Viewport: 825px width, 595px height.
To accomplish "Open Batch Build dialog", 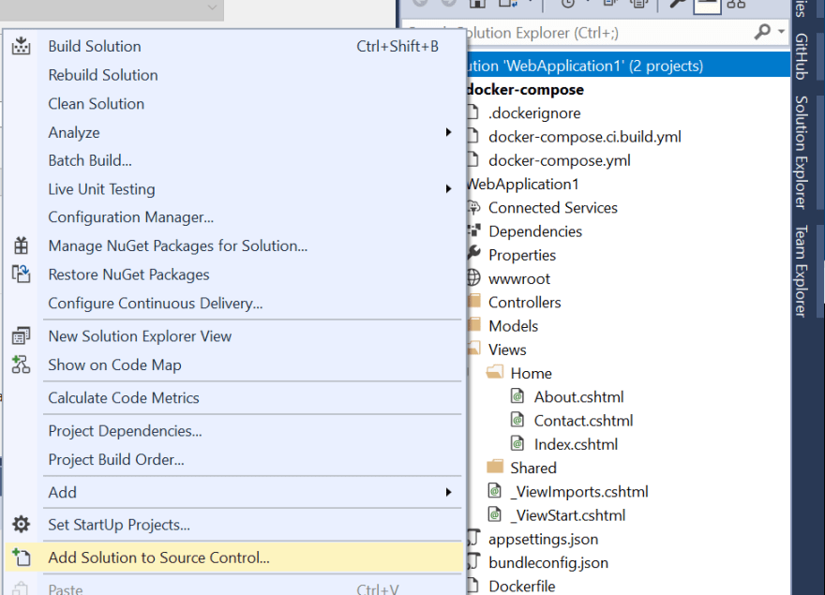I will pyautogui.click(x=233, y=160).
